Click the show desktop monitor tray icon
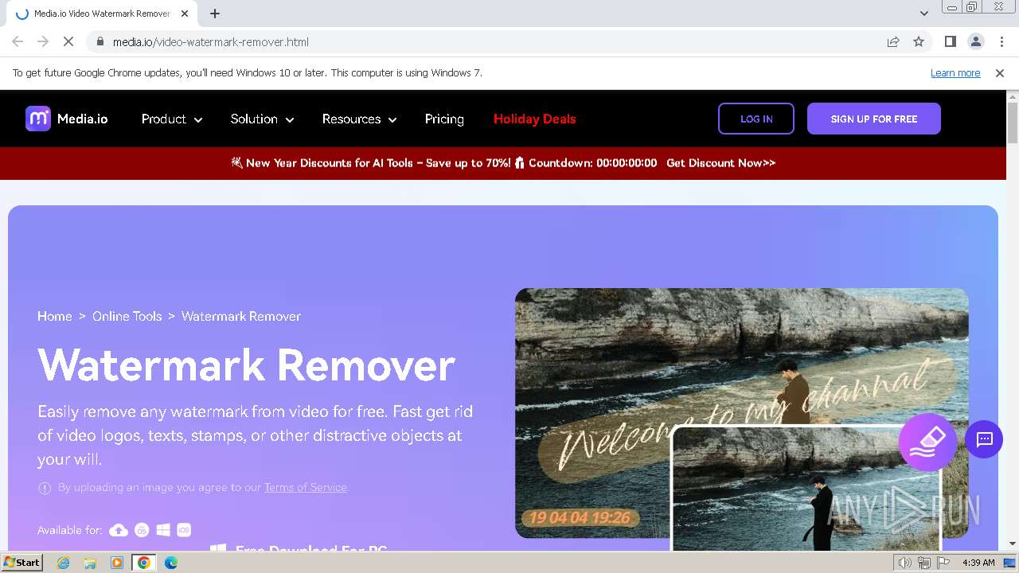This screenshot has height=573, width=1019. [x=1009, y=563]
